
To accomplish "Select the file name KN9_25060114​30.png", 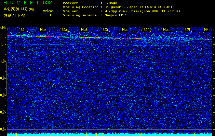I will (x=18, y=9).
